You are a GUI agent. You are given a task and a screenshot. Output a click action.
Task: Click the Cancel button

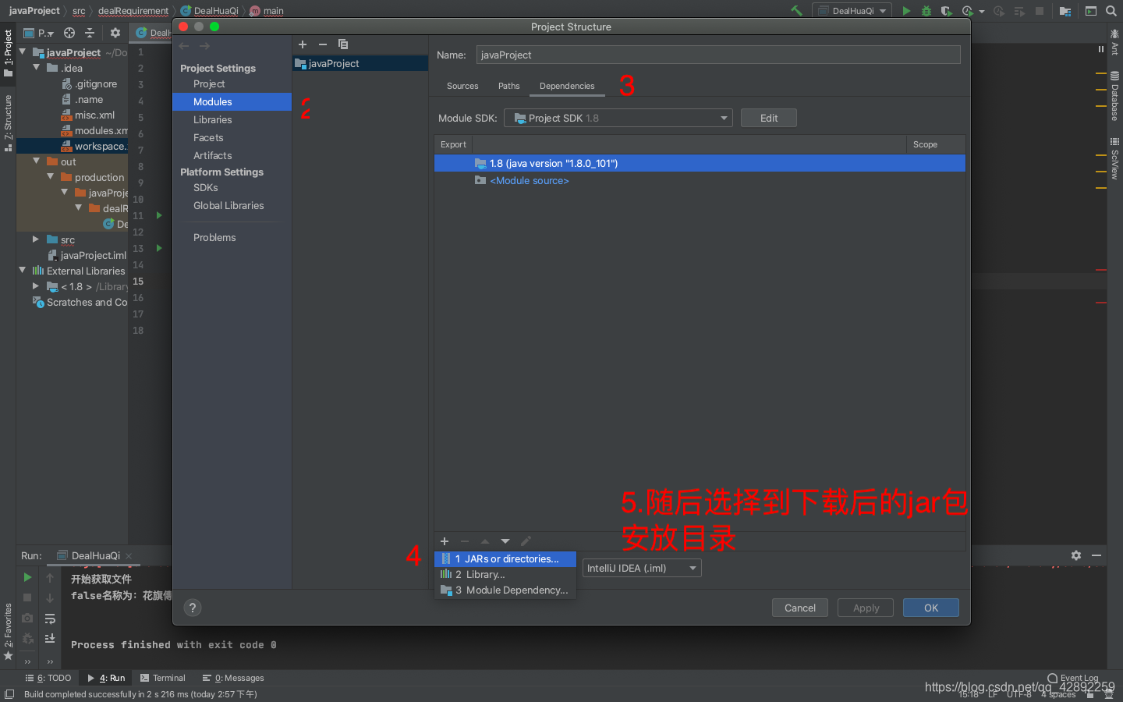pos(800,608)
